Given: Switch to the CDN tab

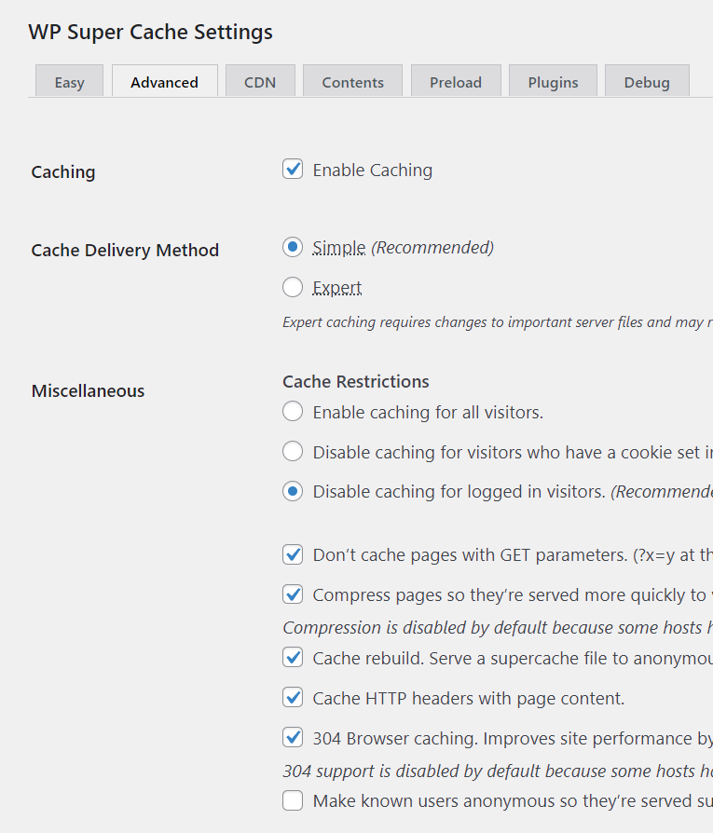Looking at the screenshot, I should point(260,81).
